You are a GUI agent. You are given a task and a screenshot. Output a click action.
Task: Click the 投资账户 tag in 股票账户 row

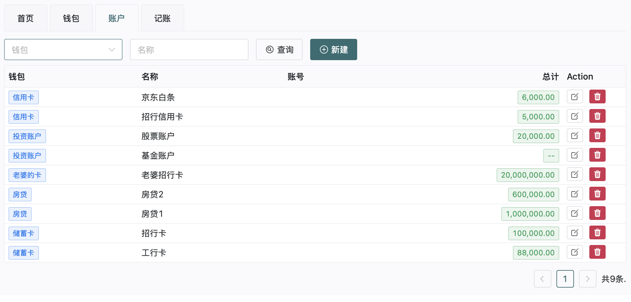pos(27,136)
